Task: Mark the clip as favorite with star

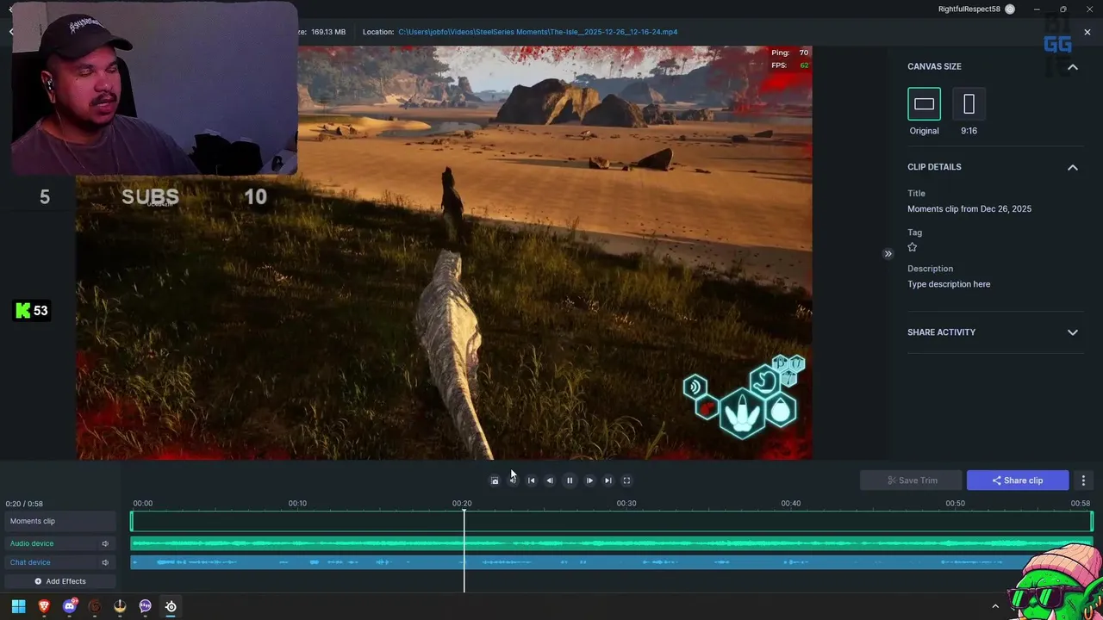Action: 913,247
